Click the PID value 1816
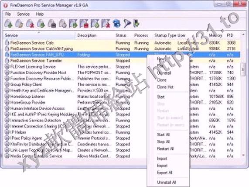The height and width of the screenshot is (187, 249). (231, 120)
